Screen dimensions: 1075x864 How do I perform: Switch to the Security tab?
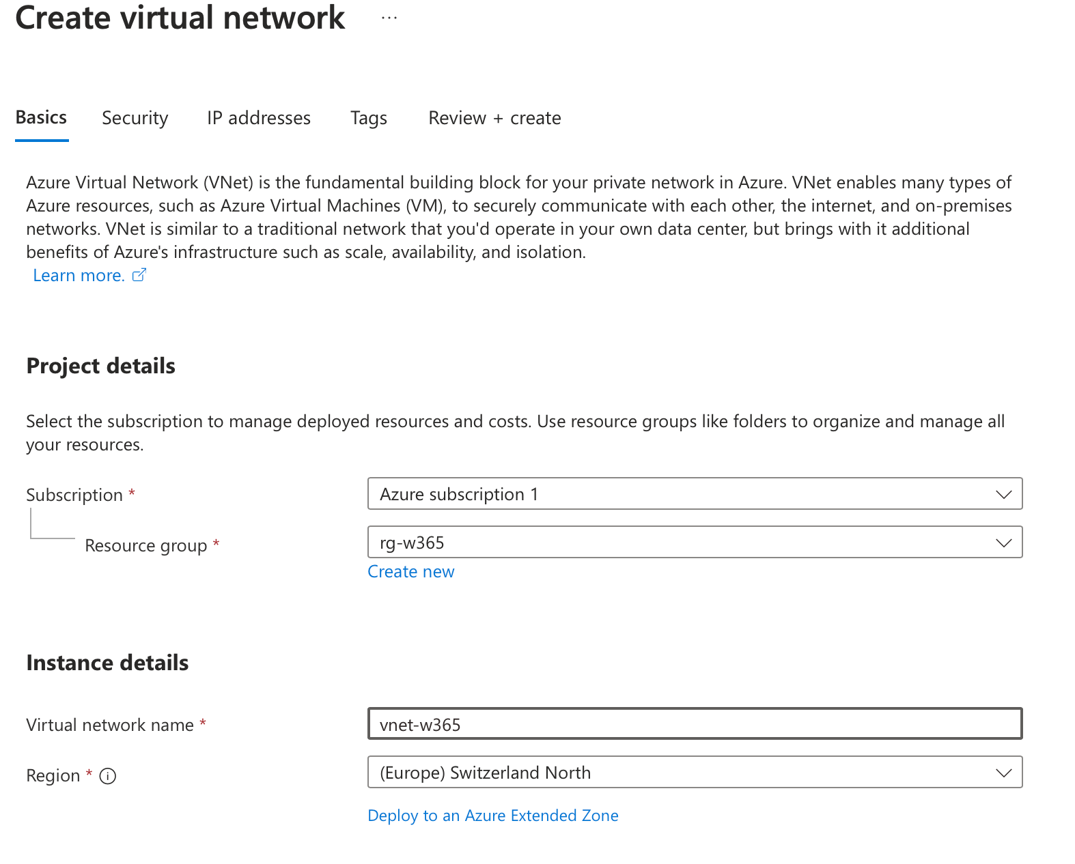point(135,118)
